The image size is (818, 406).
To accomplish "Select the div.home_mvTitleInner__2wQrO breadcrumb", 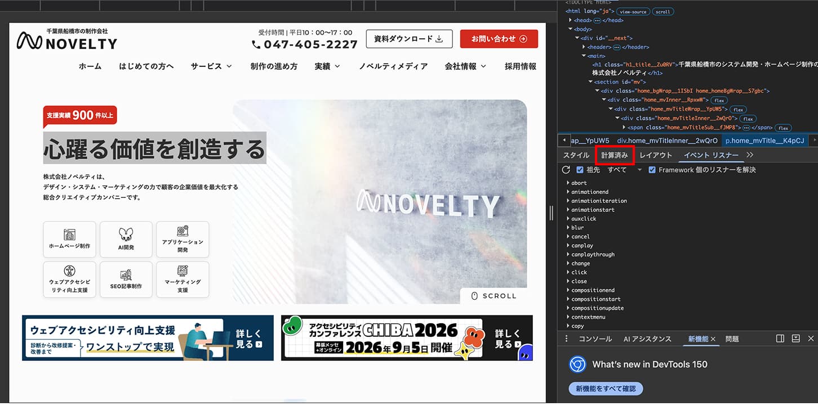I will coord(667,141).
